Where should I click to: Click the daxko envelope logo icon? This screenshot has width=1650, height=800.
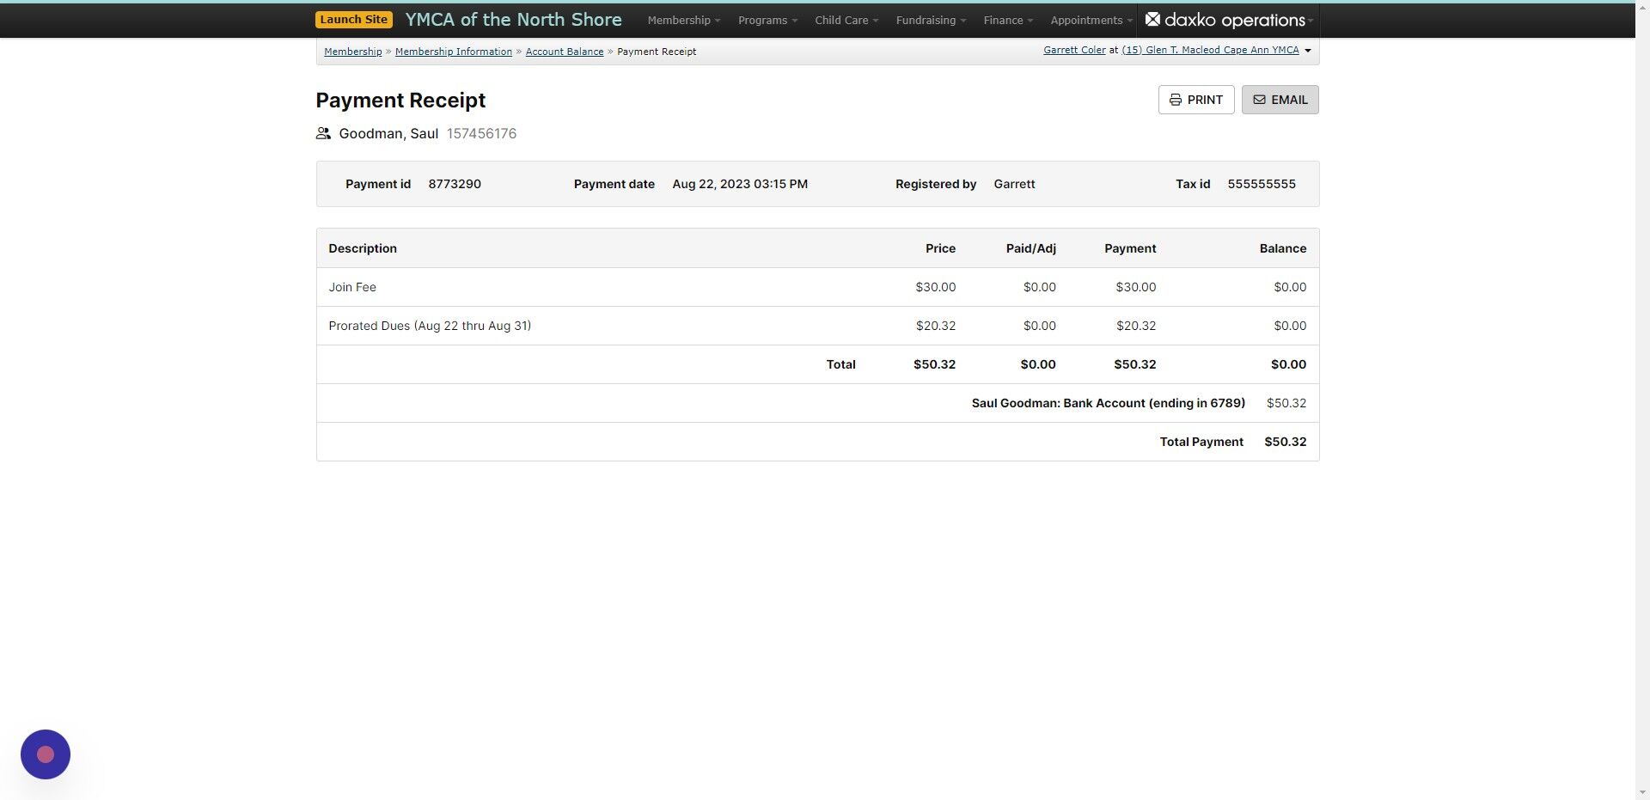1152,19
